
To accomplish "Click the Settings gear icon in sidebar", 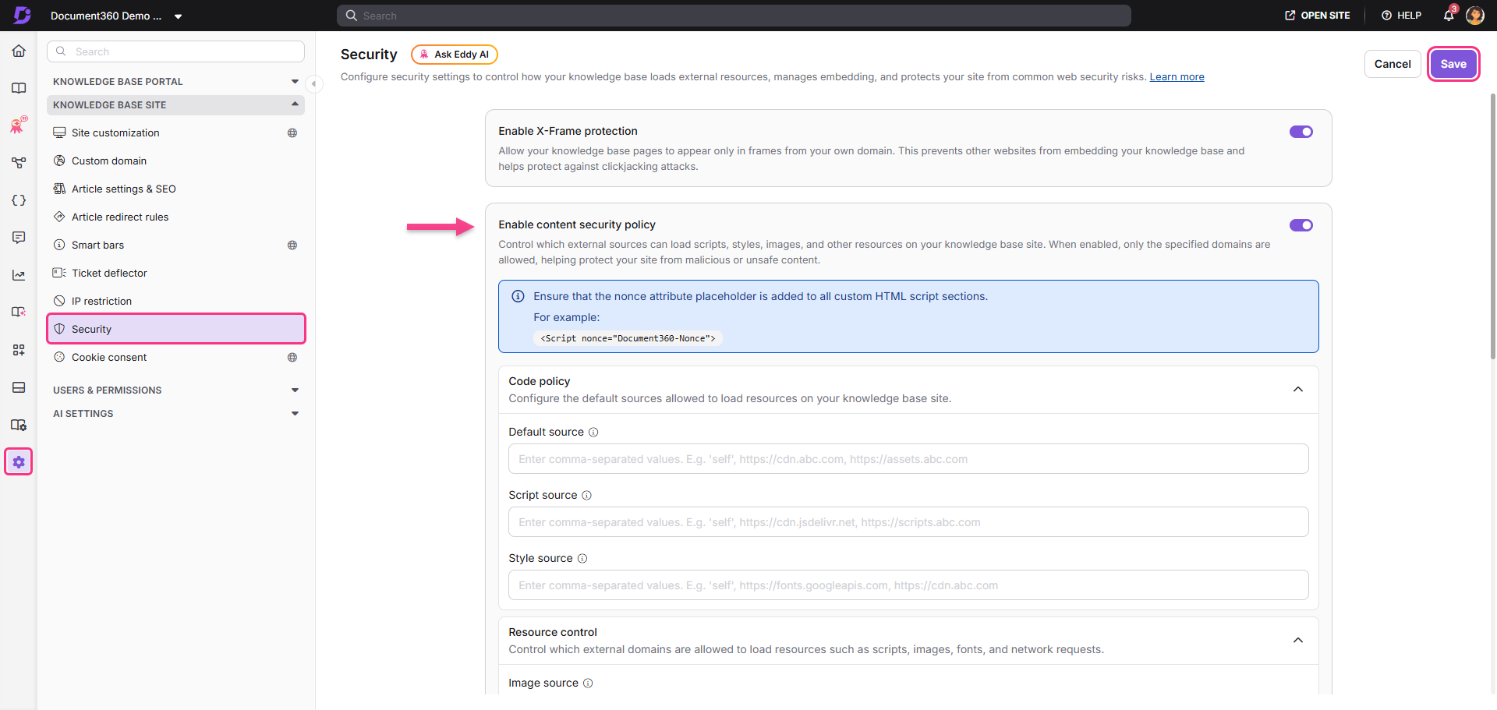I will (x=19, y=461).
